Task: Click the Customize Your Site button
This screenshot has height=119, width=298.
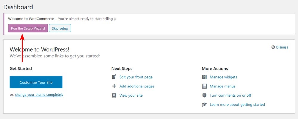Action: [36, 82]
